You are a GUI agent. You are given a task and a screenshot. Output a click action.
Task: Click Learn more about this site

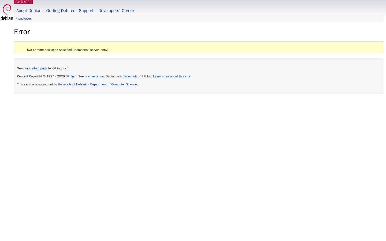172,76
